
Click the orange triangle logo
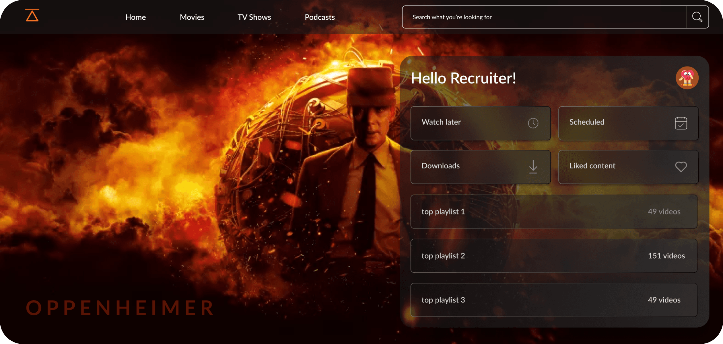32,15
